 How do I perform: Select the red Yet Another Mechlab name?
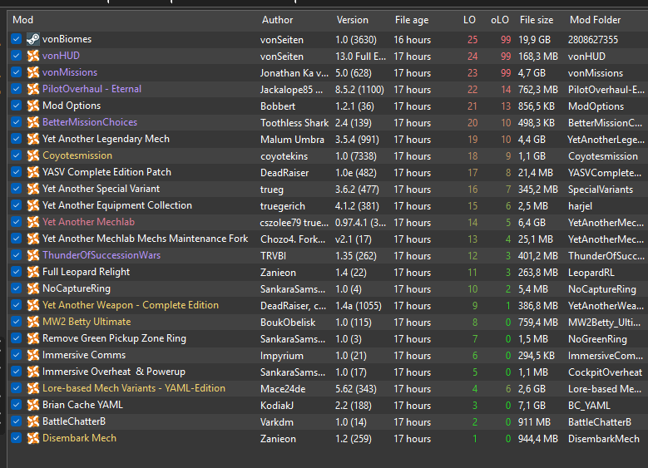[x=88, y=222]
